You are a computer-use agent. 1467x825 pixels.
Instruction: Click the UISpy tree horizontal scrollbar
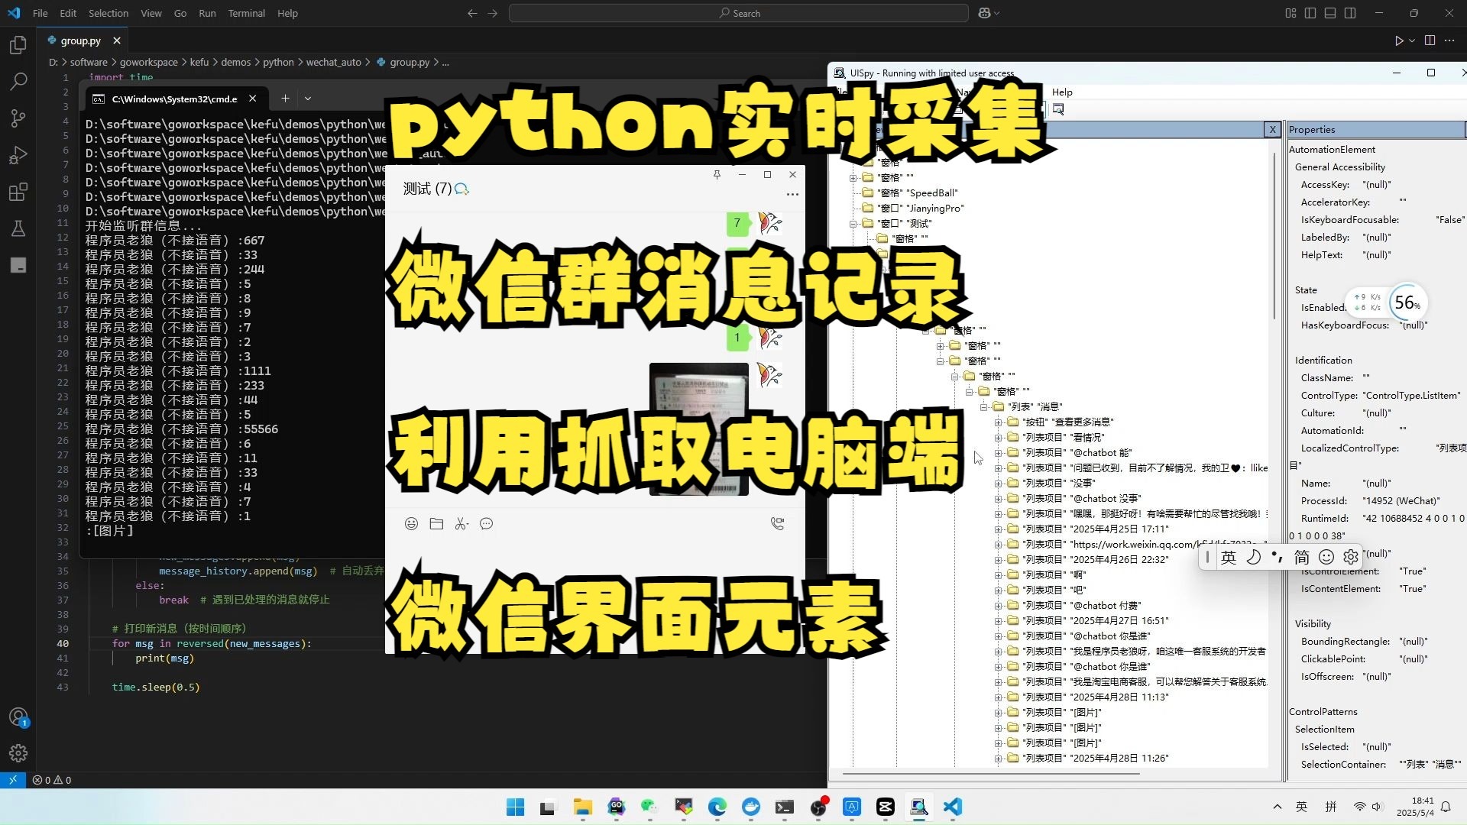point(991,774)
